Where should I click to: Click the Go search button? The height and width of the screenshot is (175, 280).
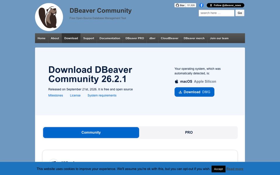click(240, 13)
